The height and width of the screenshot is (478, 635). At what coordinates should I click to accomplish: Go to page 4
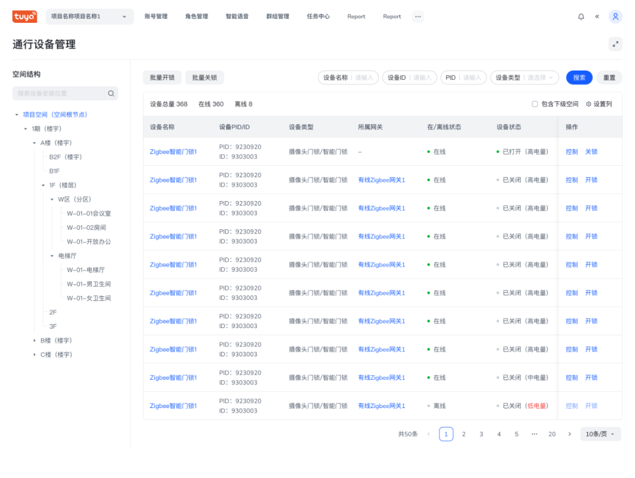[499, 434]
